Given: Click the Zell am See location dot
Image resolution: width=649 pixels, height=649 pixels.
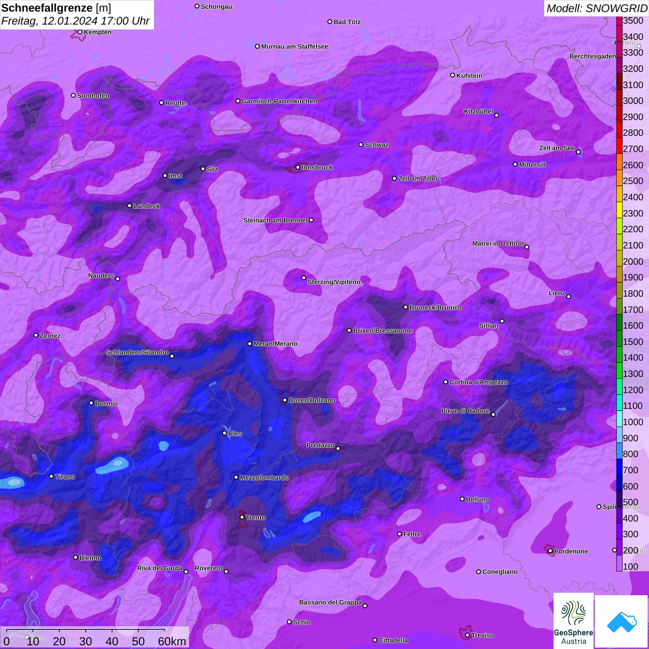Looking at the screenshot, I should point(579,152).
